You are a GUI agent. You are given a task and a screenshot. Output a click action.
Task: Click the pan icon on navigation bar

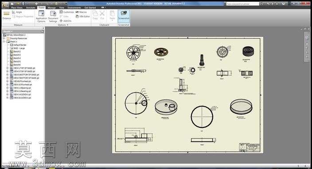[x=307, y=44]
